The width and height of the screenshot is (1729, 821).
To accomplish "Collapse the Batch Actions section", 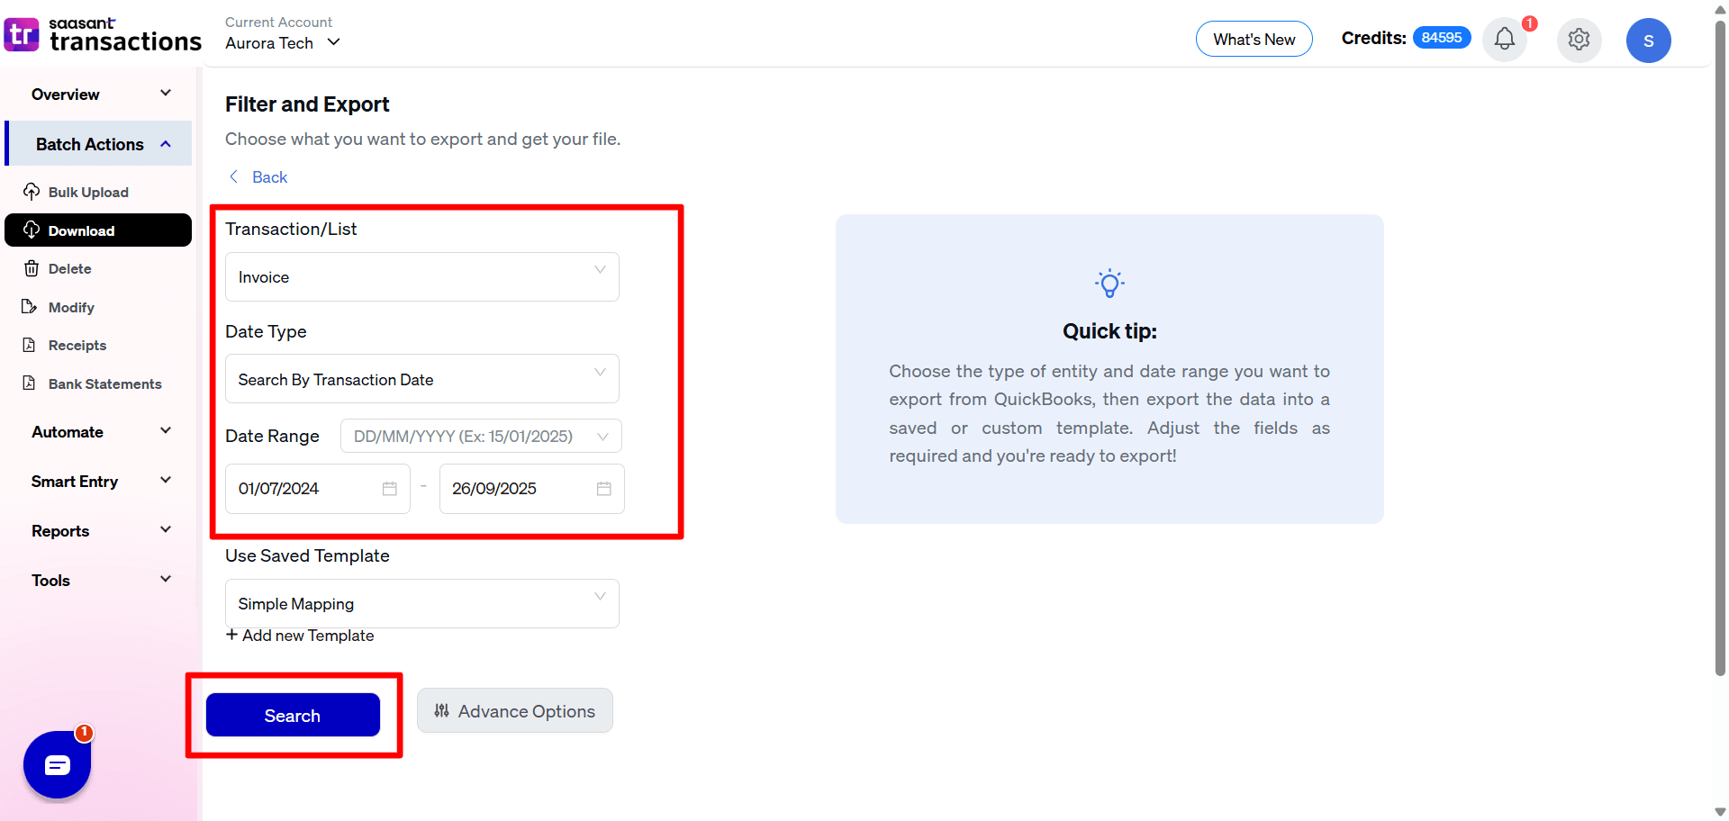I will (x=99, y=144).
